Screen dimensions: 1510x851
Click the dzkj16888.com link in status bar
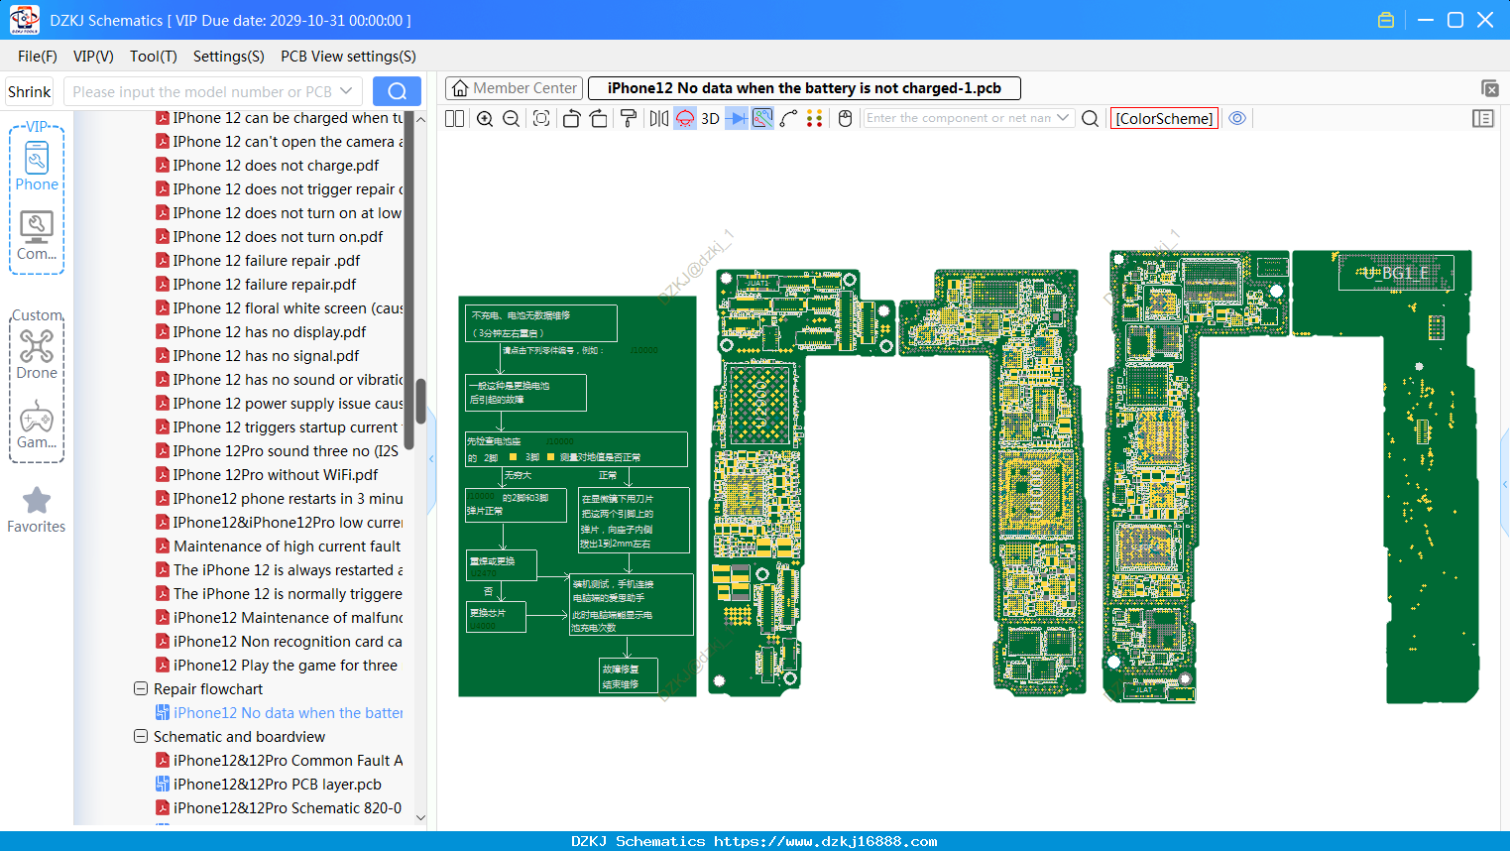[826, 841]
